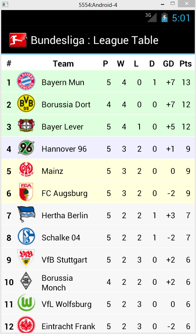The image size is (196, 334).
Task: Click the battery charging status icon
Action: pyautogui.click(x=165, y=17)
